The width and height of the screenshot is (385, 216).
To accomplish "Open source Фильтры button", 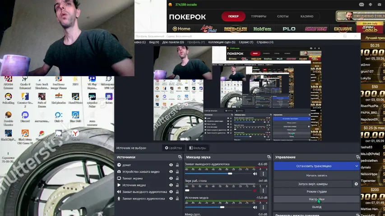I will tap(197, 148).
